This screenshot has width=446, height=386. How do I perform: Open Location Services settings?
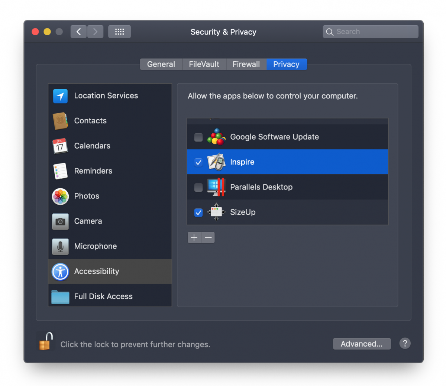point(60,95)
